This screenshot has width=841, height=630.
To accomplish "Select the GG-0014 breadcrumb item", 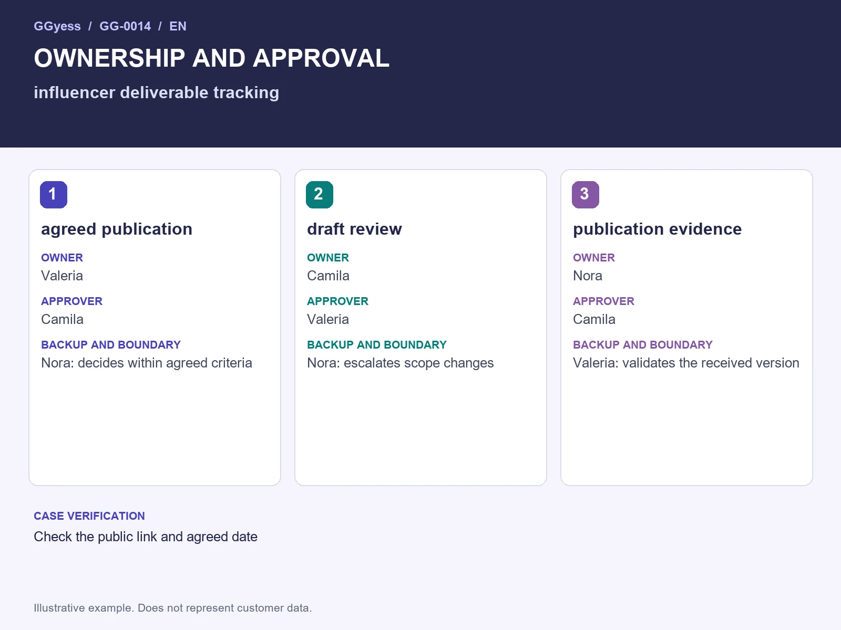I will point(125,26).
